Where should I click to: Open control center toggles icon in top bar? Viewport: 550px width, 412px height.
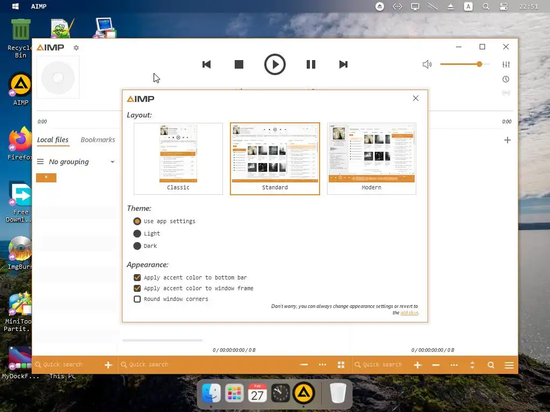pyautogui.click(x=504, y=6)
